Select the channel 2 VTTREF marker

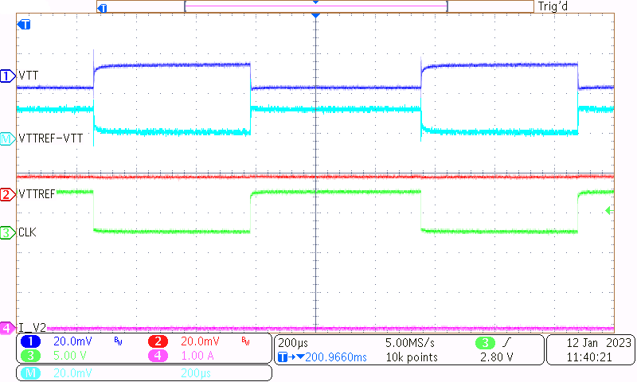point(7,194)
